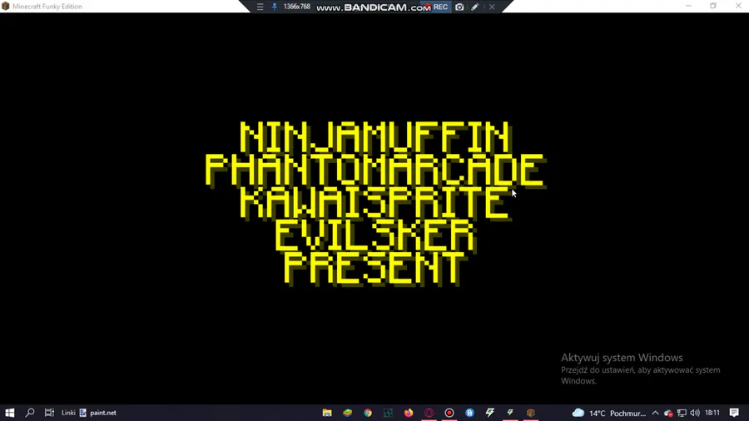
Task: Switch to Bandicam red record taskbar icon
Action: point(449,413)
